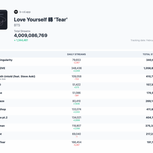The image size is (153, 153).
Task: Click the +273 change value
Action: (x=76, y=87)
